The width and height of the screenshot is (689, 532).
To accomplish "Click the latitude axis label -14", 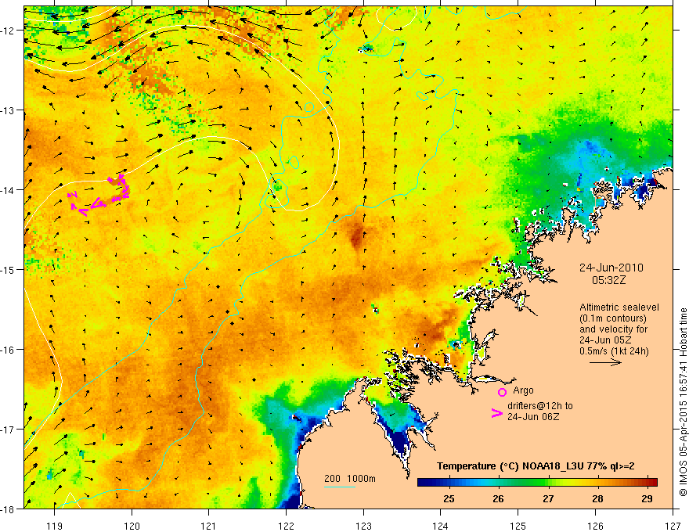I will click(8, 190).
